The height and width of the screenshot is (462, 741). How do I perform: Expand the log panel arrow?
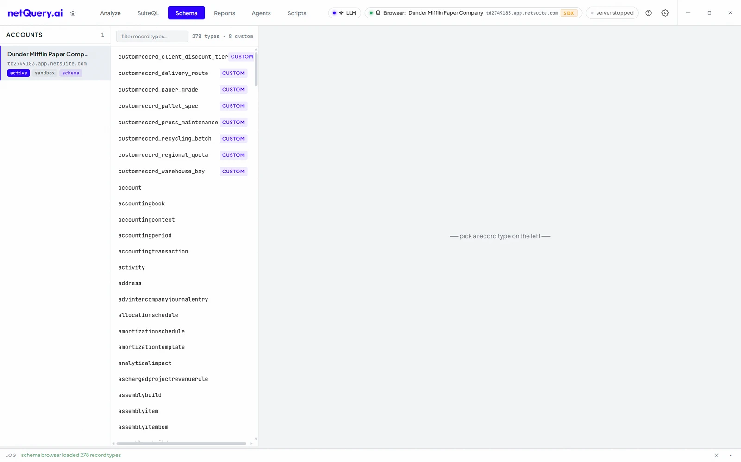pos(731,455)
